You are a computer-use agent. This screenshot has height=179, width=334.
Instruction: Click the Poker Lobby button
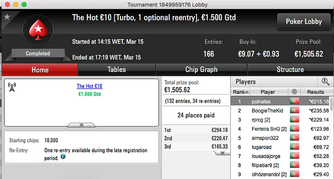coord(303,22)
